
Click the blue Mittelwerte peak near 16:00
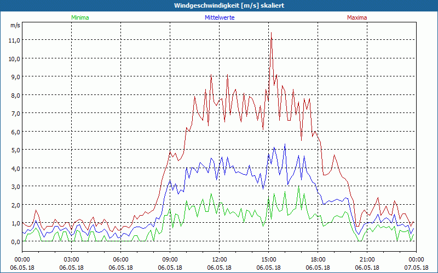pos(285,144)
